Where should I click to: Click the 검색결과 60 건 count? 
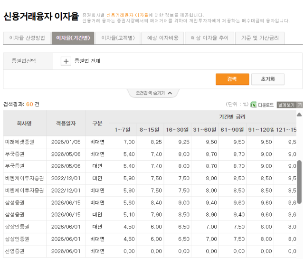pyautogui.click(x=21, y=105)
